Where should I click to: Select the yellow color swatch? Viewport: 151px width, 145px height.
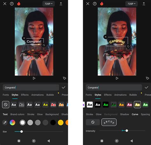pyautogui.click(x=61, y=123)
